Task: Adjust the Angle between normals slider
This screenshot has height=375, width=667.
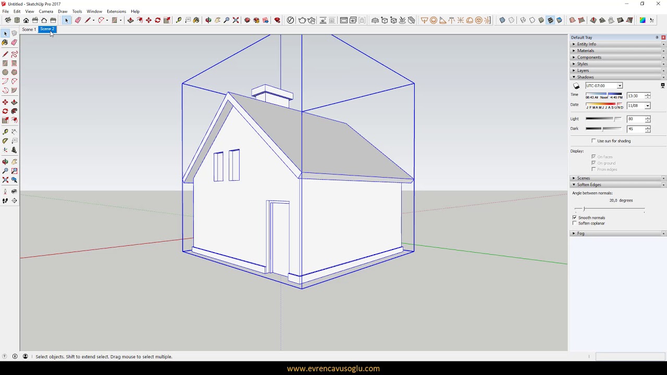Action: pyautogui.click(x=609, y=209)
